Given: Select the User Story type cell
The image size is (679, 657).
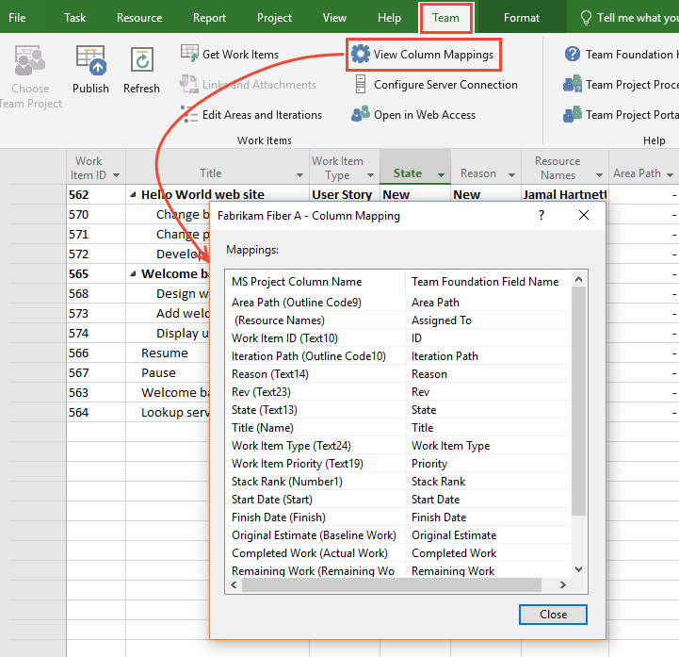Looking at the screenshot, I should pyautogui.click(x=345, y=194).
